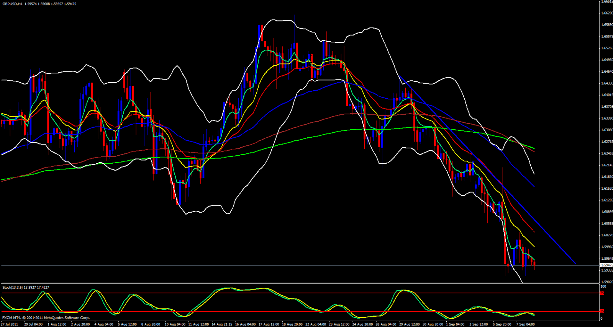Screen dimensions: 613x327
Task: Click the 100 label on stochastic scale
Action: (603, 286)
